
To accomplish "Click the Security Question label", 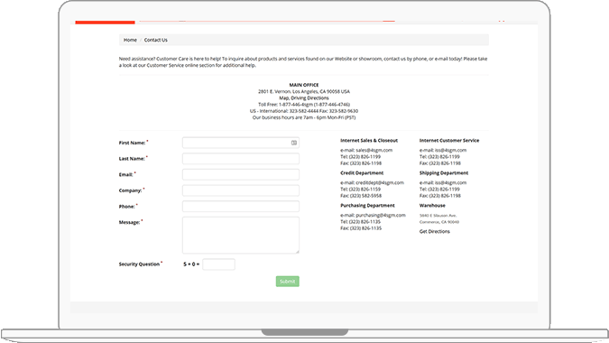I will click(x=139, y=264).
